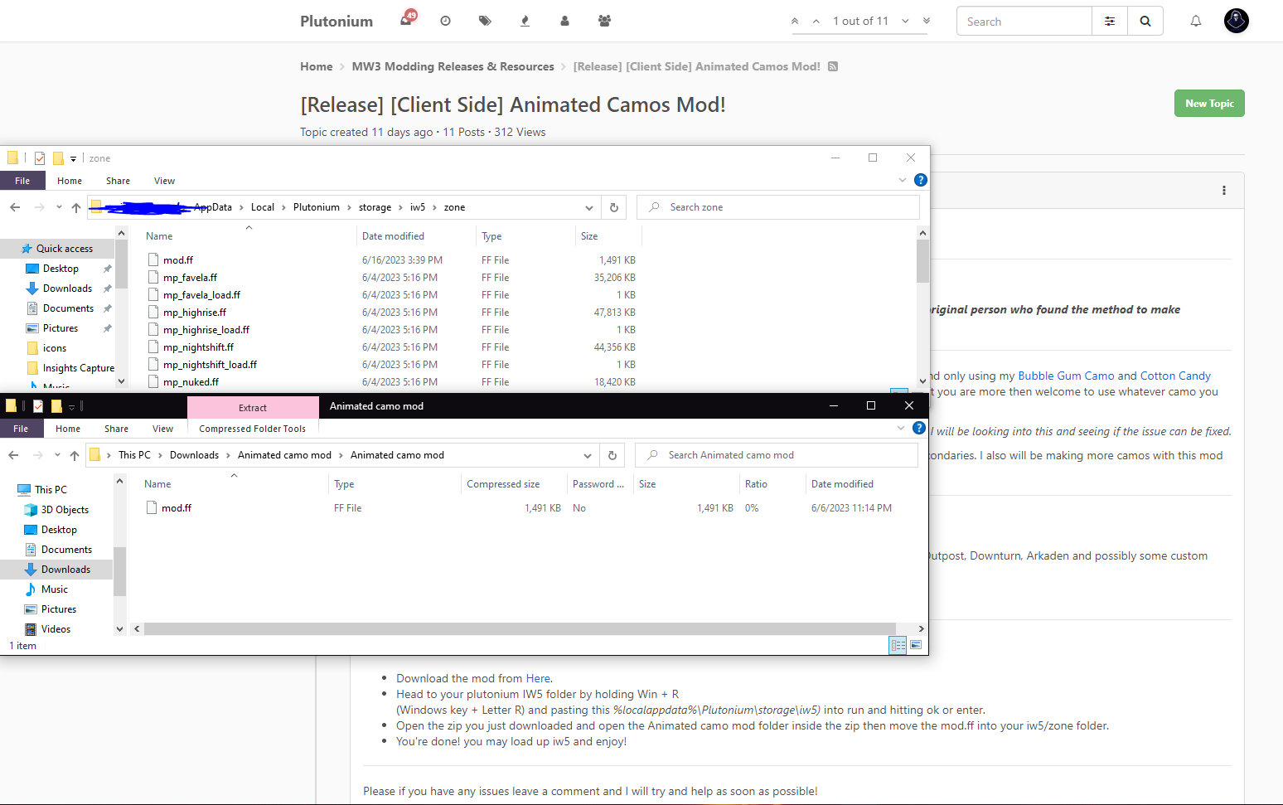Open Share tab in zone window

[118, 181]
